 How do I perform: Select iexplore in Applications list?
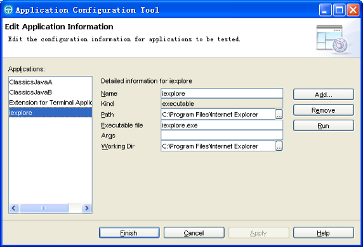pyautogui.click(x=50, y=113)
